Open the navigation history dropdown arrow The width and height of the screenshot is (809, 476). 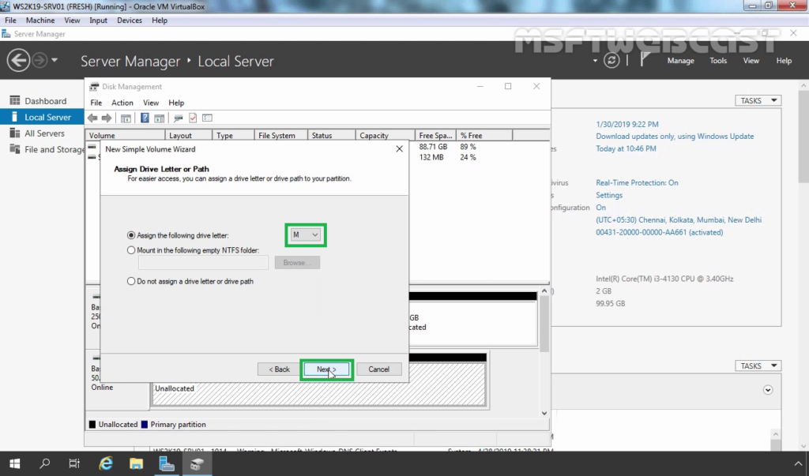(55, 60)
